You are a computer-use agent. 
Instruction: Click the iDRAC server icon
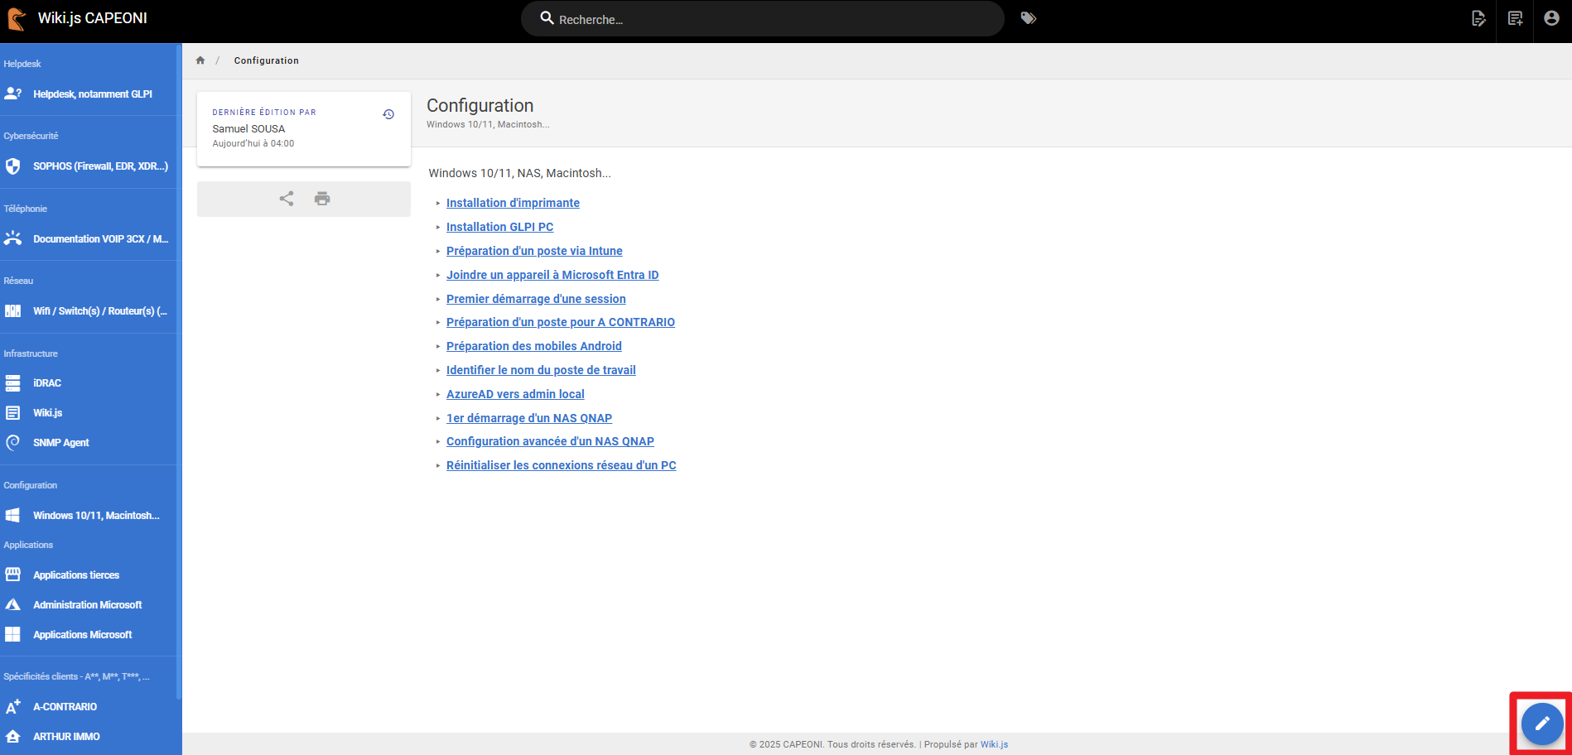pyautogui.click(x=12, y=383)
